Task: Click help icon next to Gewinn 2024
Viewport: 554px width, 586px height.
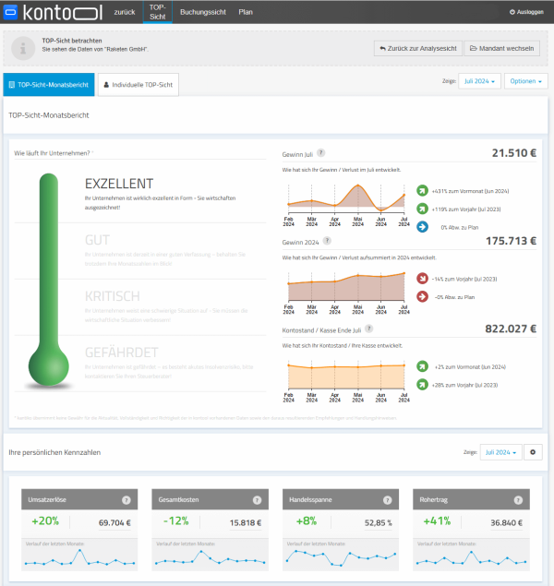Action: (x=327, y=241)
